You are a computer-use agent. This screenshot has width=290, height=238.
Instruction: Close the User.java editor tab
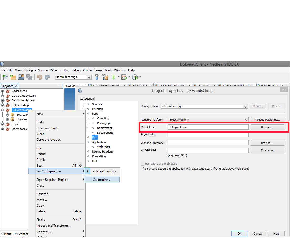coord(215,85)
